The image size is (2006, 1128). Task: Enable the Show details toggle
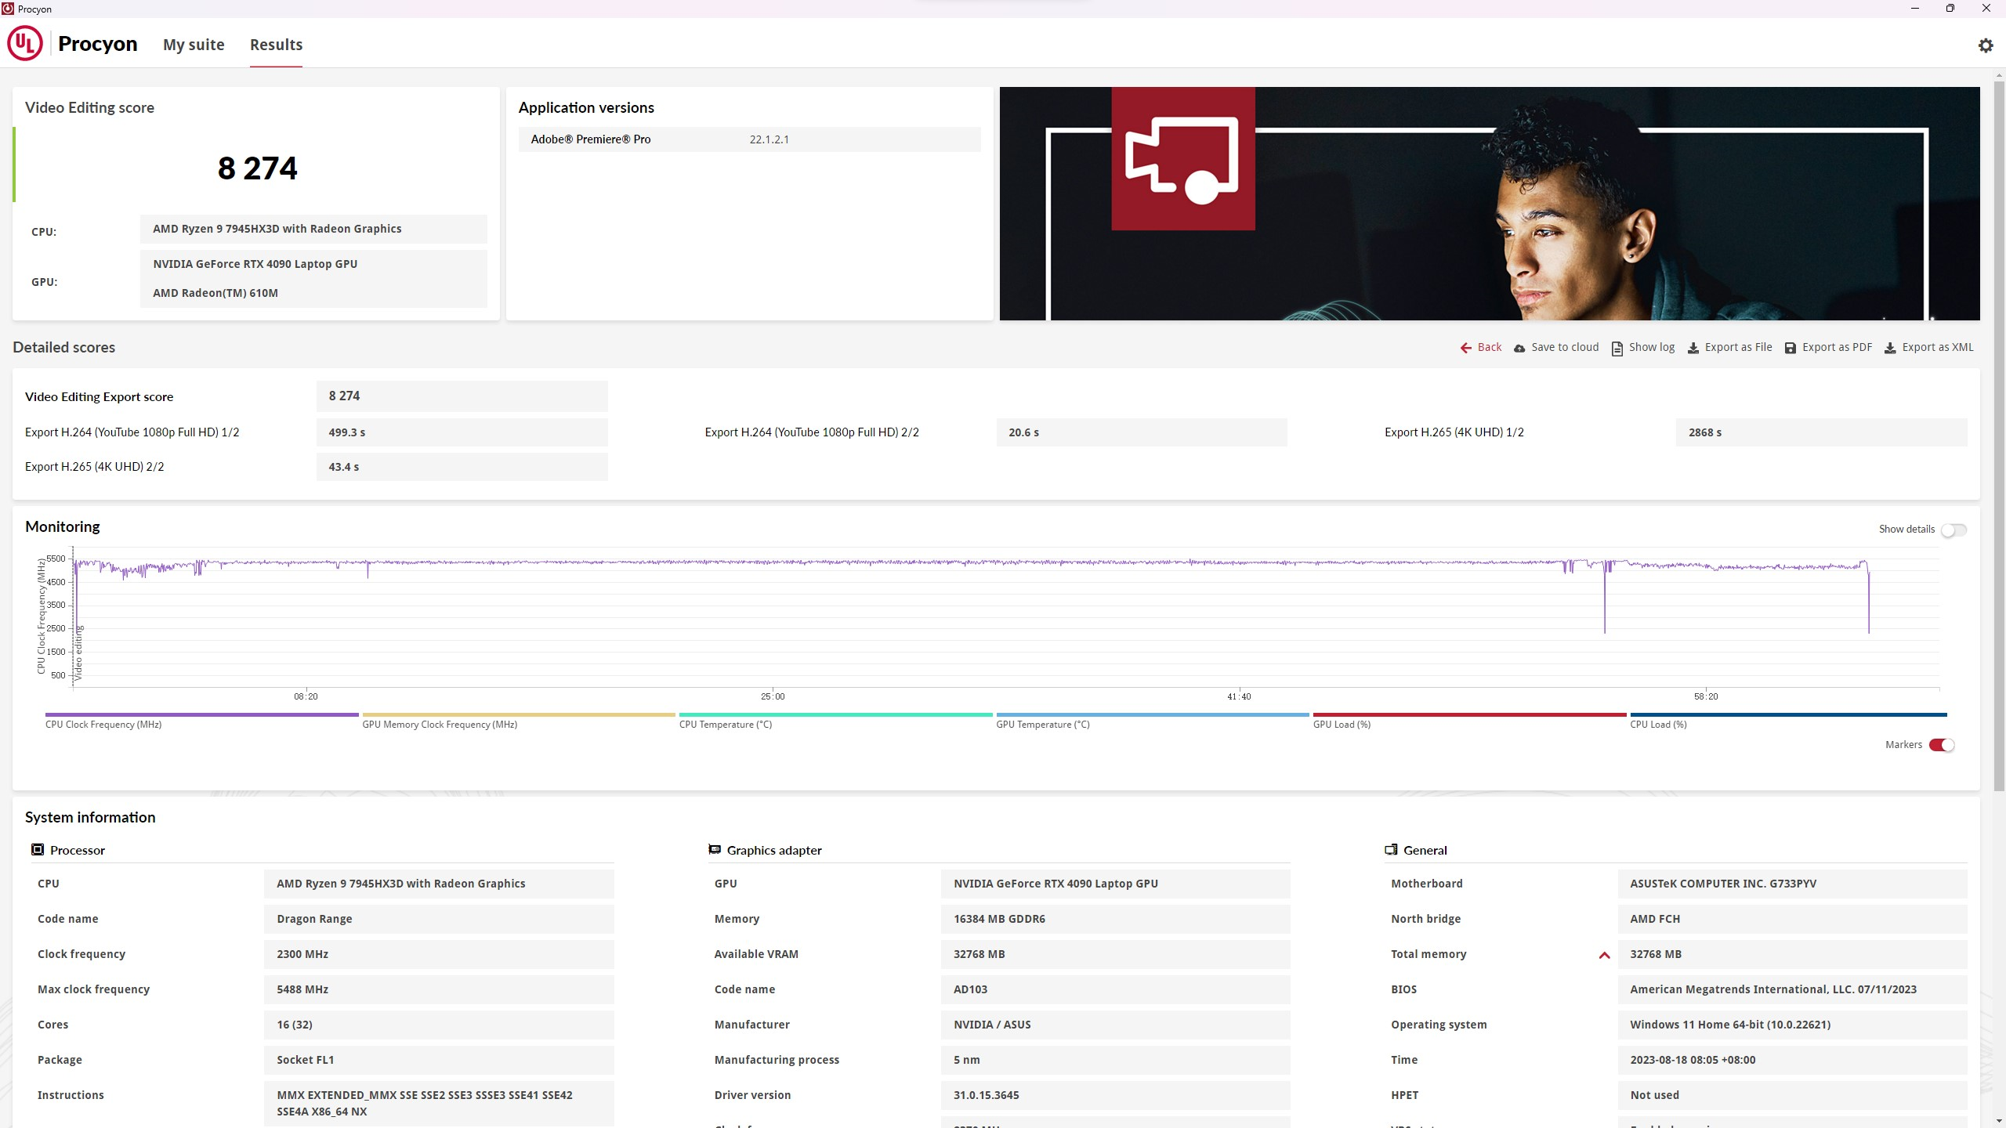click(x=1953, y=530)
